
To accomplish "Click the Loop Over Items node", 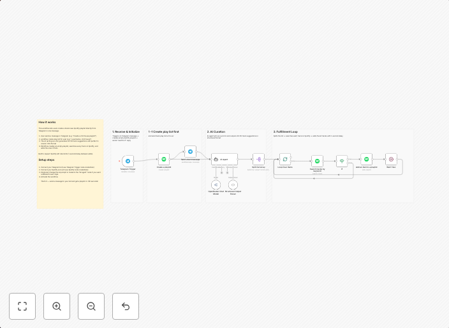I will [285, 160].
